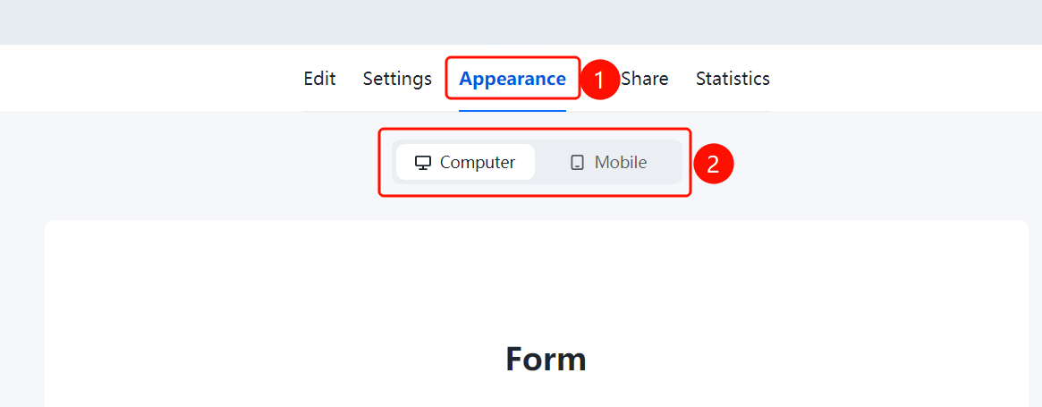Screen dimensions: 1042x407
Task: Click the white form preview card
Action: [537, 312]
